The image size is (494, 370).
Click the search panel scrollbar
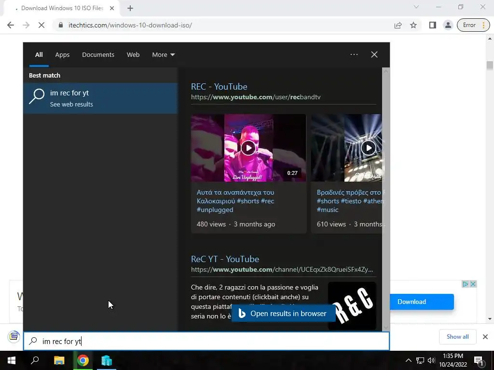pyautogui.click(x=386, y=200)
